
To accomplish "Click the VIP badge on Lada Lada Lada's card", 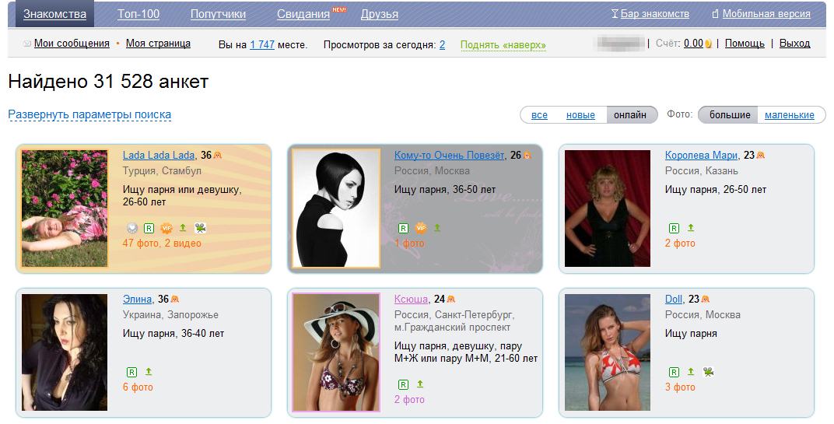I will pyautogui.click(x=166, y=228).
